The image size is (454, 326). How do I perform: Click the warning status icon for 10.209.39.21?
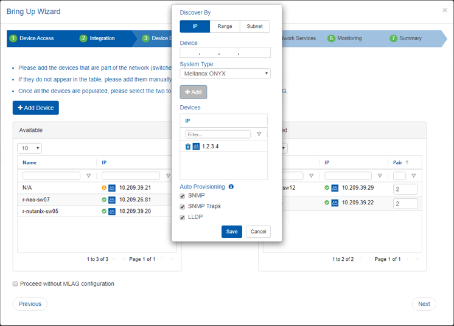click(x=104, y=188)
